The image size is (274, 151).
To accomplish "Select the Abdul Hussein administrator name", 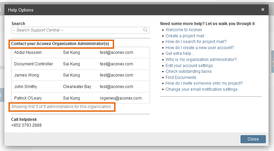I will click(28, 52).
